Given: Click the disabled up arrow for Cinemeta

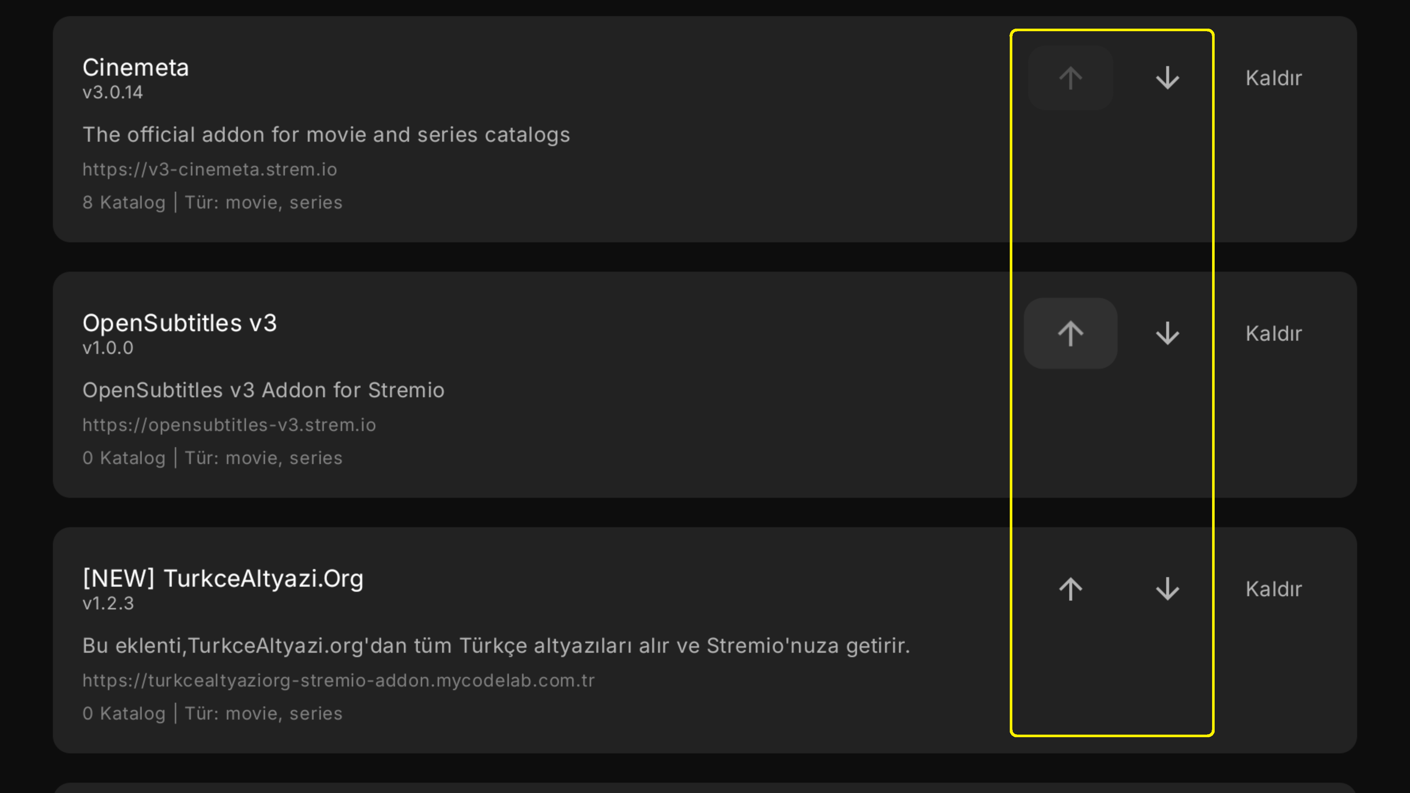Looking at the screenshot, I should click(x=1070, y=78).
